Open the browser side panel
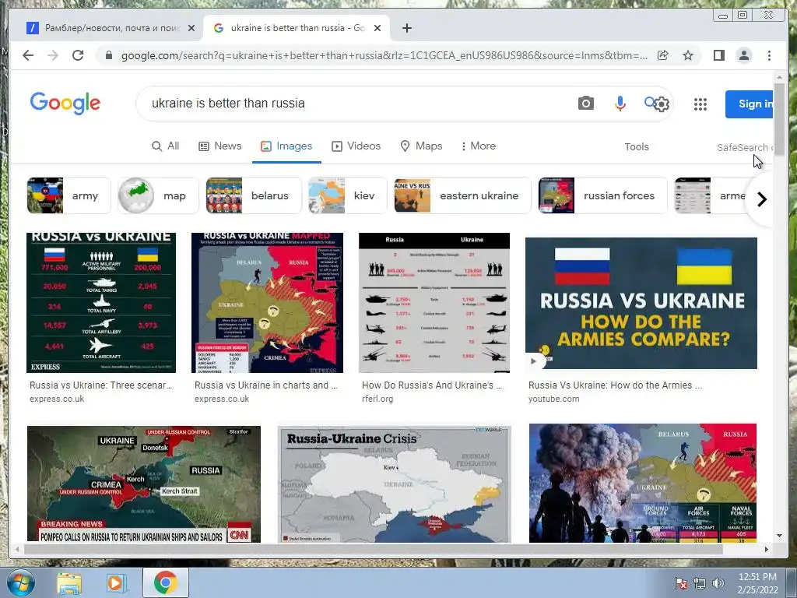The width and height of the screenshot is (797, 598). tap(718, 55)
